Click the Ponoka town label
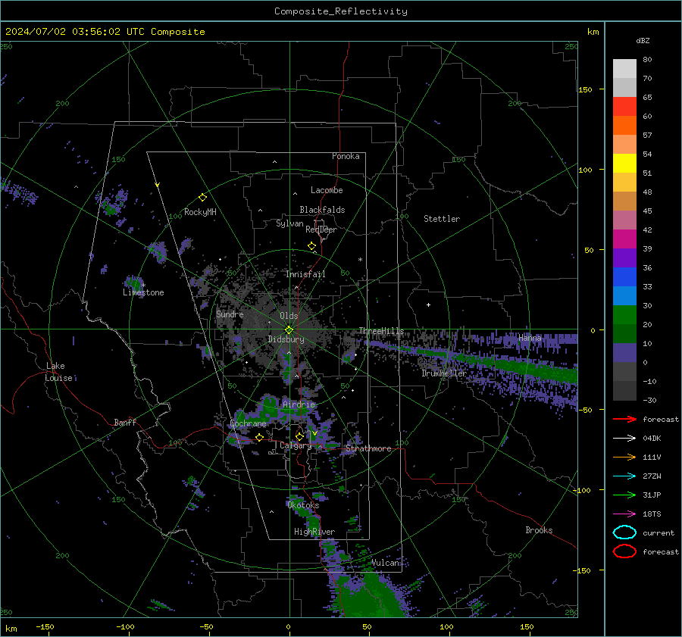Image resolution: width=682 pixels, height=637 pixels. tap(346, 156)
